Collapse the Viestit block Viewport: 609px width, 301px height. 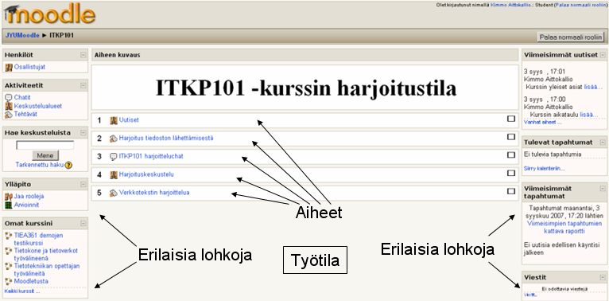603,278
